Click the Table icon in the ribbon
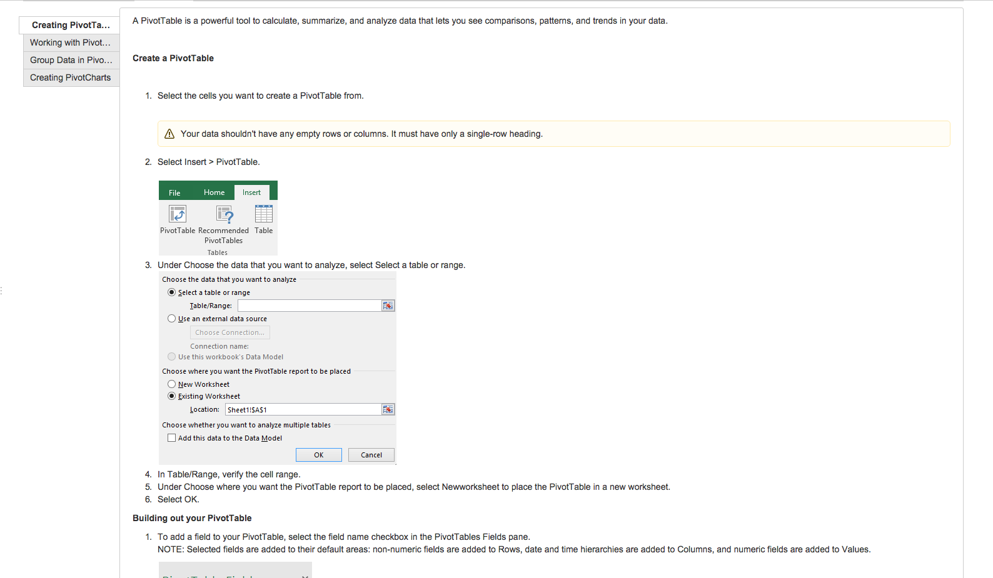Viewport: 993px width, 578px height. click(x=264, y=214)
